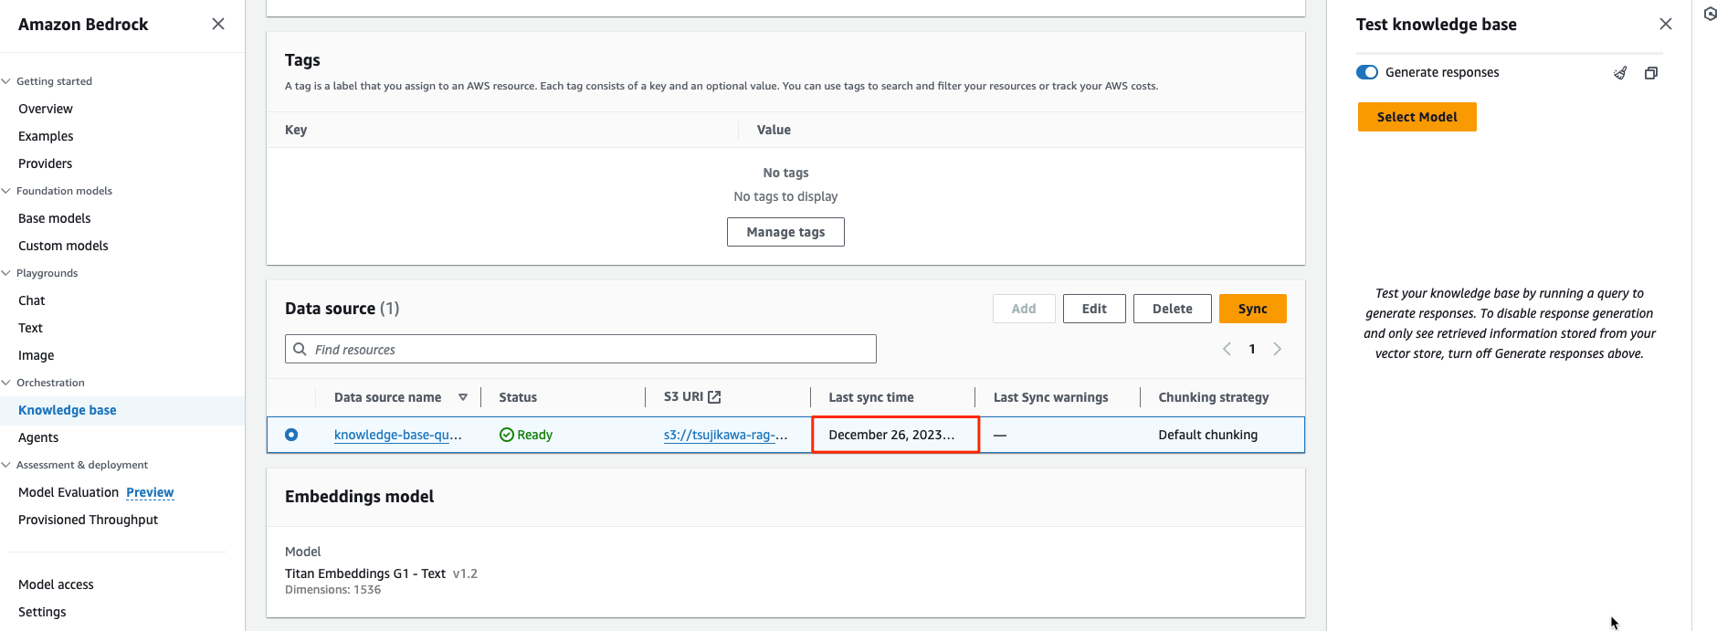Select the knowledge-base data source radio button
The image size is (1717, 631).
[x=291, y=435]
